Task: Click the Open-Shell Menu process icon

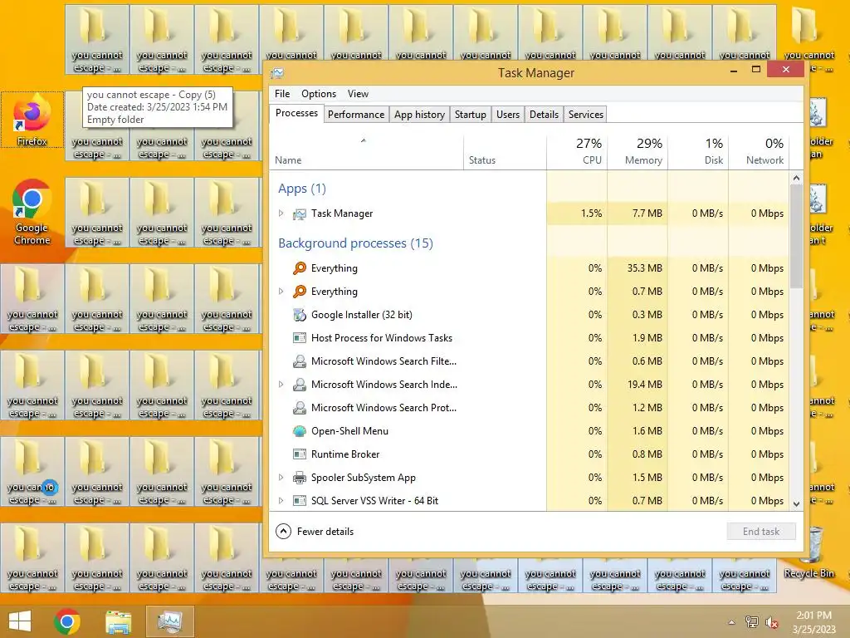Action: coord(299,431)
